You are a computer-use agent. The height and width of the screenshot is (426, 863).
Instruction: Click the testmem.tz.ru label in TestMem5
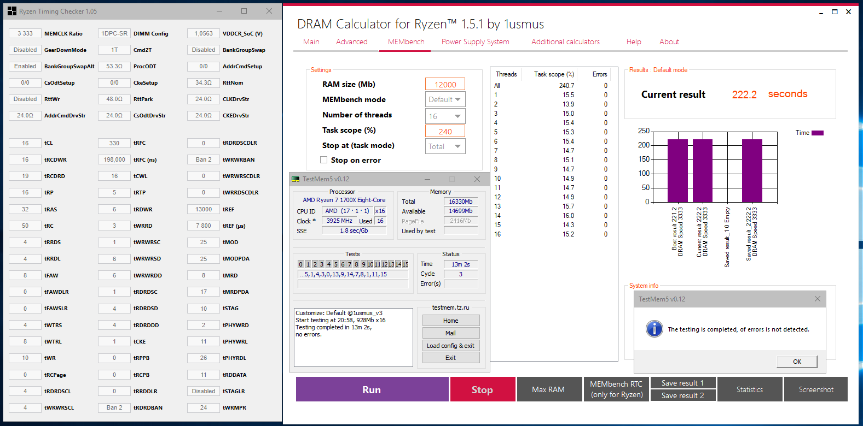click(450, 307)
